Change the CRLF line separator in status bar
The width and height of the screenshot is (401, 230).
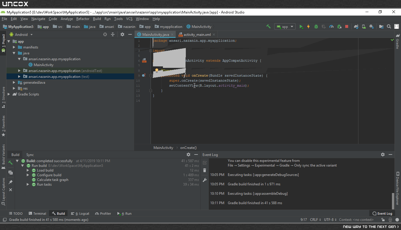[x=315, y=220]
